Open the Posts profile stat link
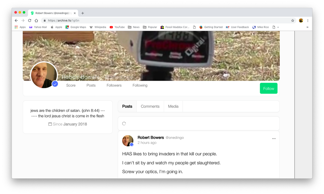 [x=91, y=85]
